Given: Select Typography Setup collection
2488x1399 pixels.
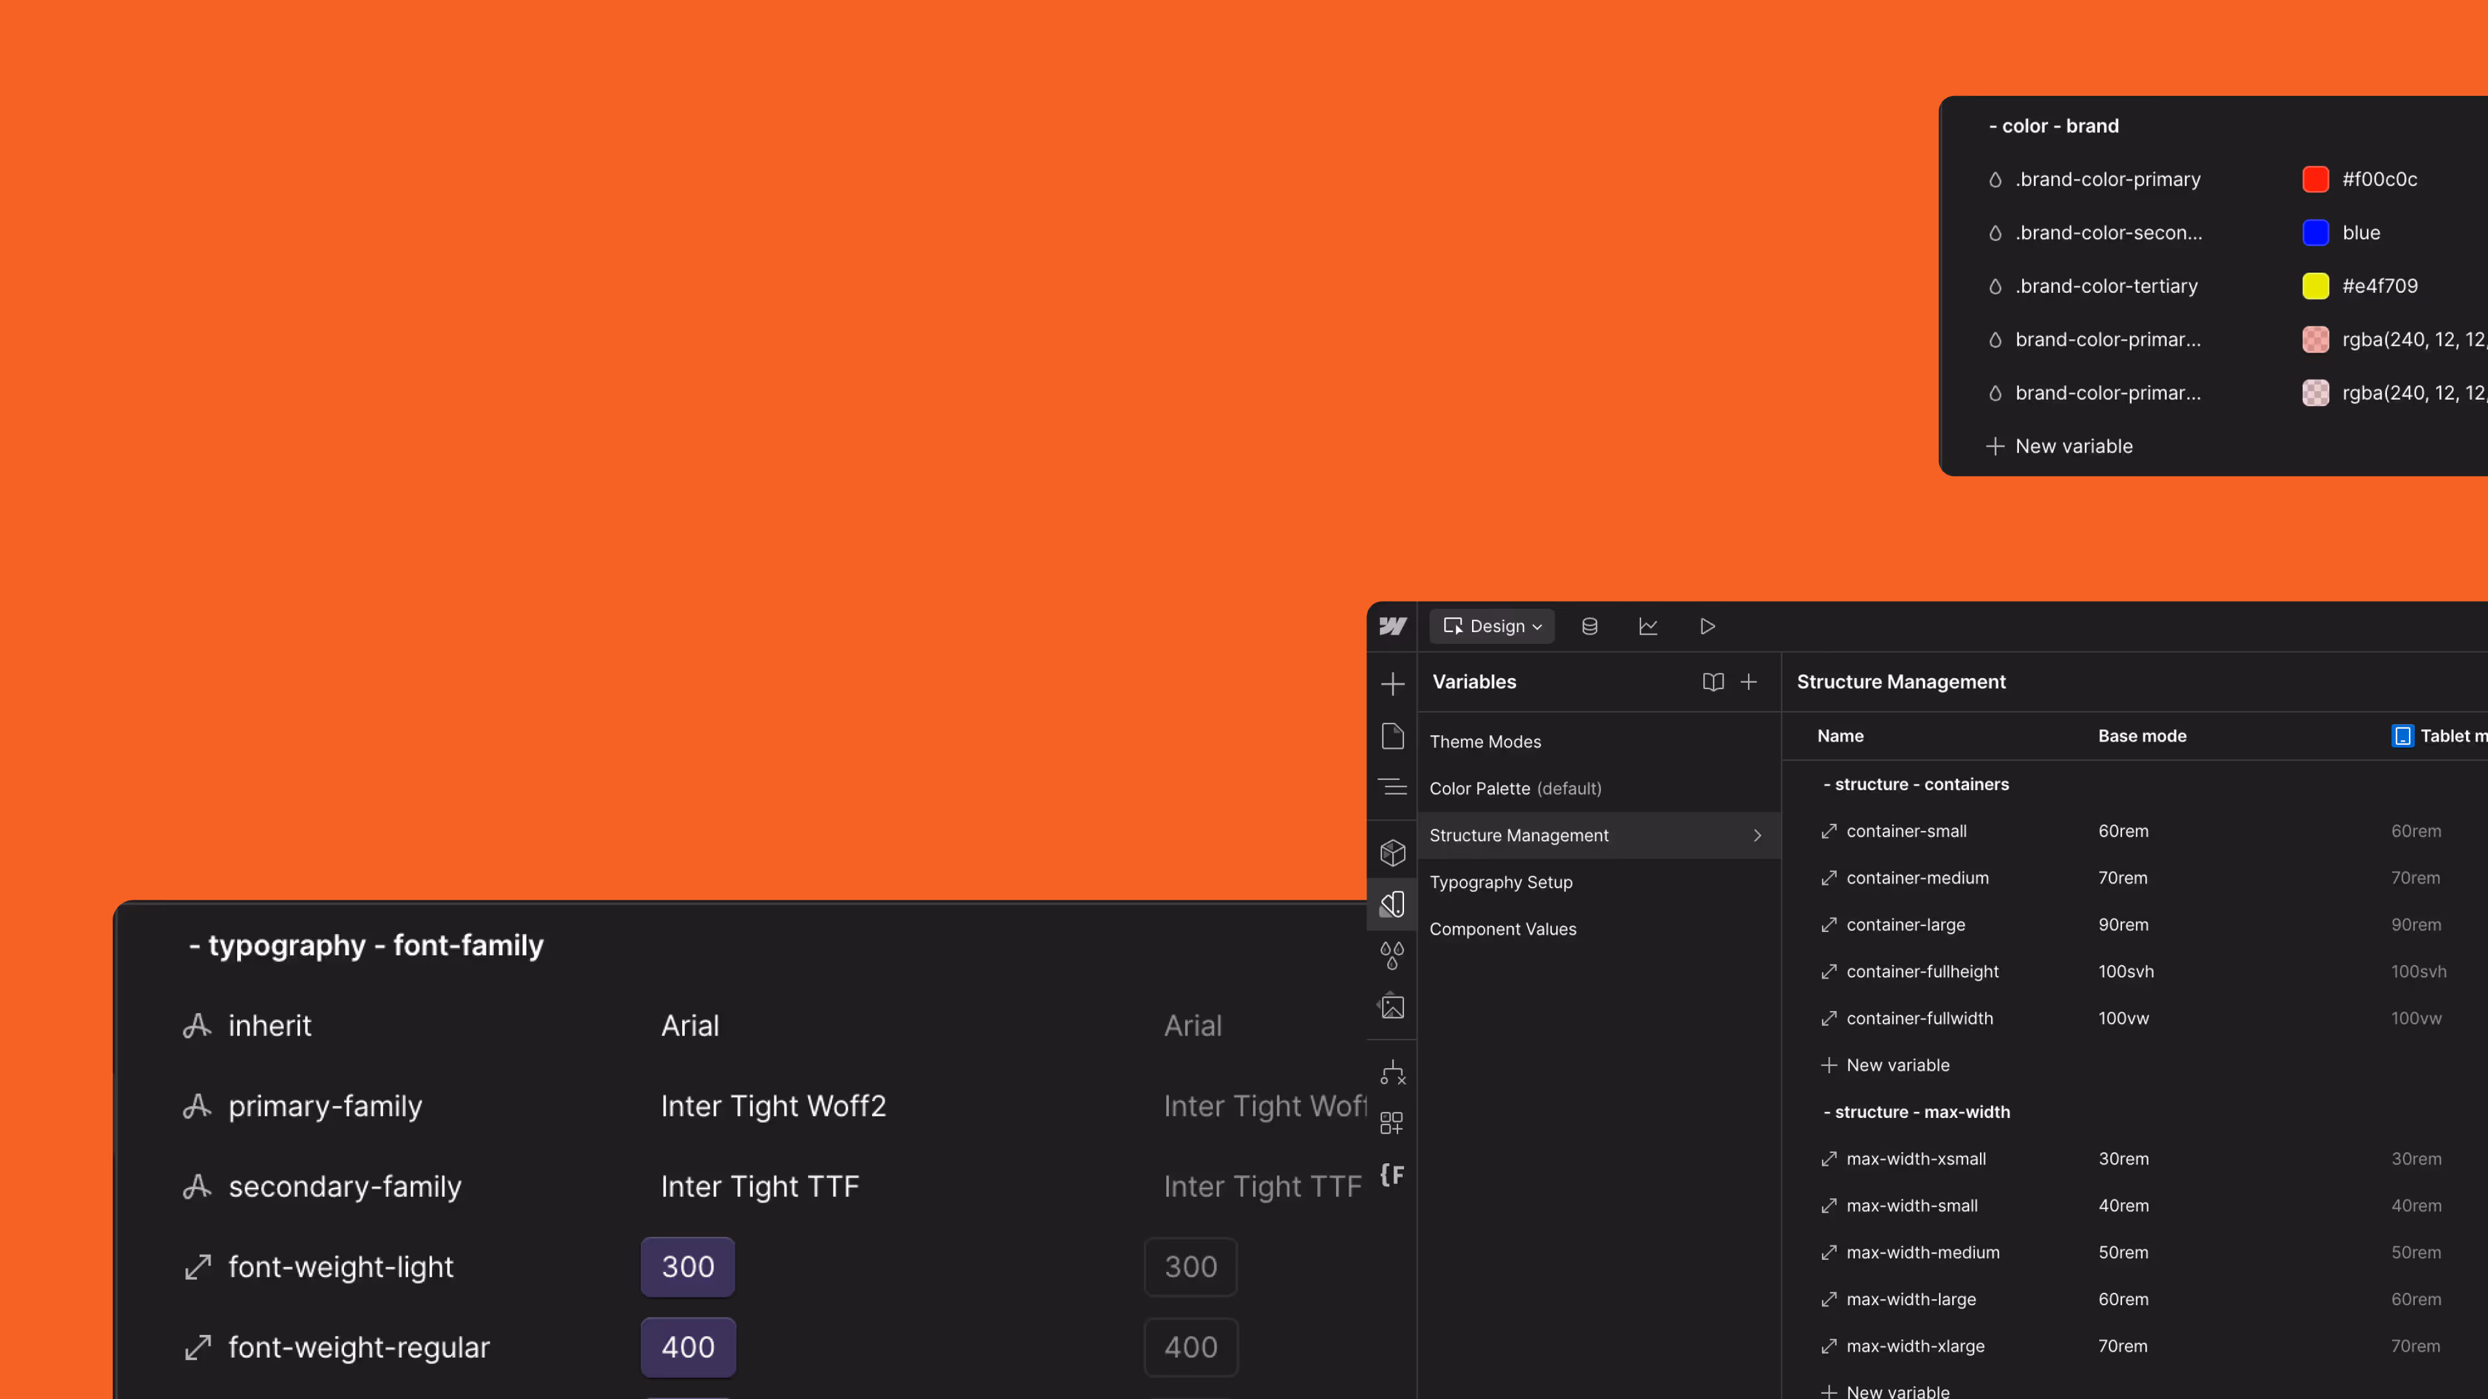Looking at the screenshot, I should (x=1500, y=882).
